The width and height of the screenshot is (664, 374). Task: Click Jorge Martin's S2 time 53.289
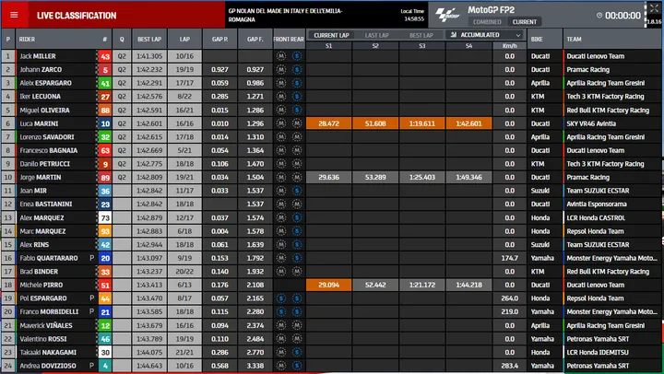375,177
